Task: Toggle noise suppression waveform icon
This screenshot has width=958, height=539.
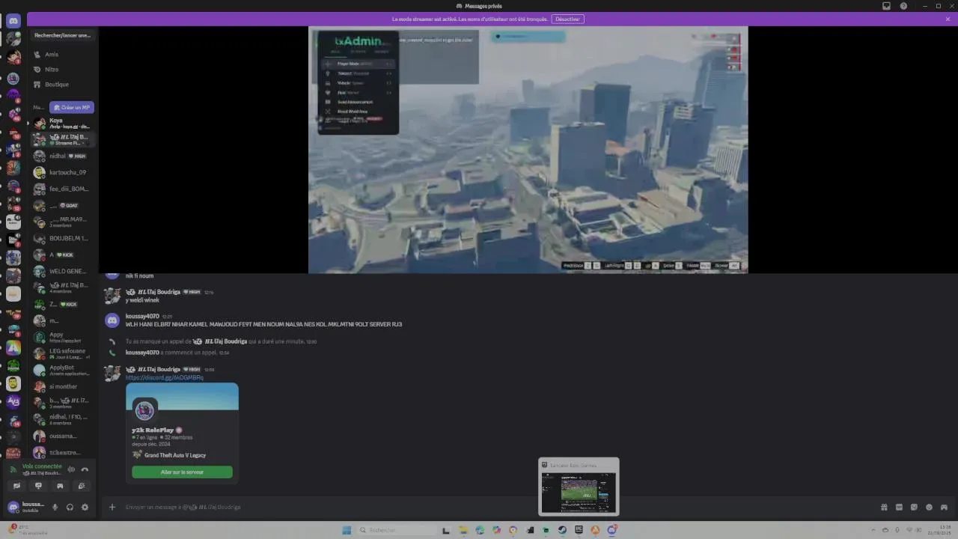Action: tap(72, 469)
